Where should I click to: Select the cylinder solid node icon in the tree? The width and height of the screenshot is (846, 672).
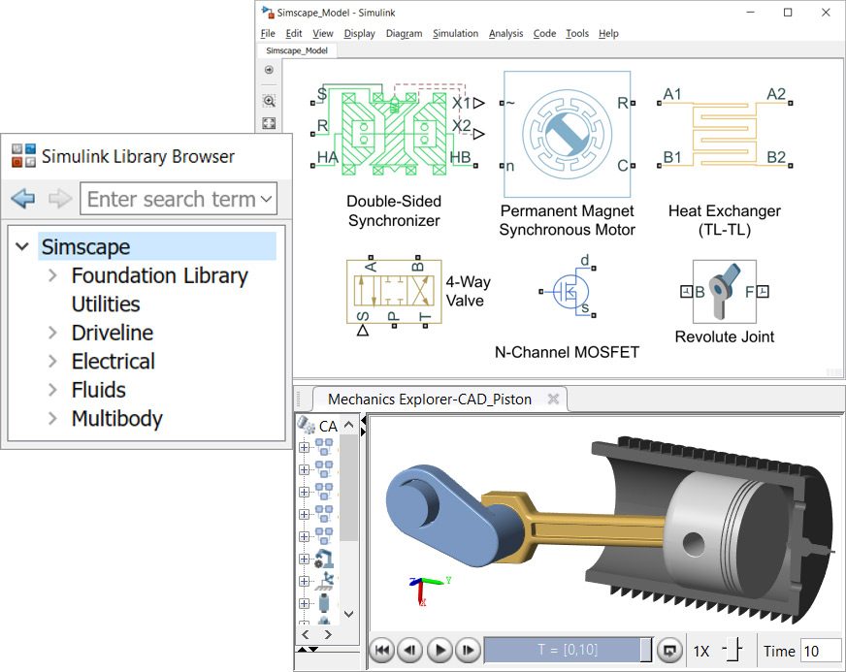click(324, 603)
